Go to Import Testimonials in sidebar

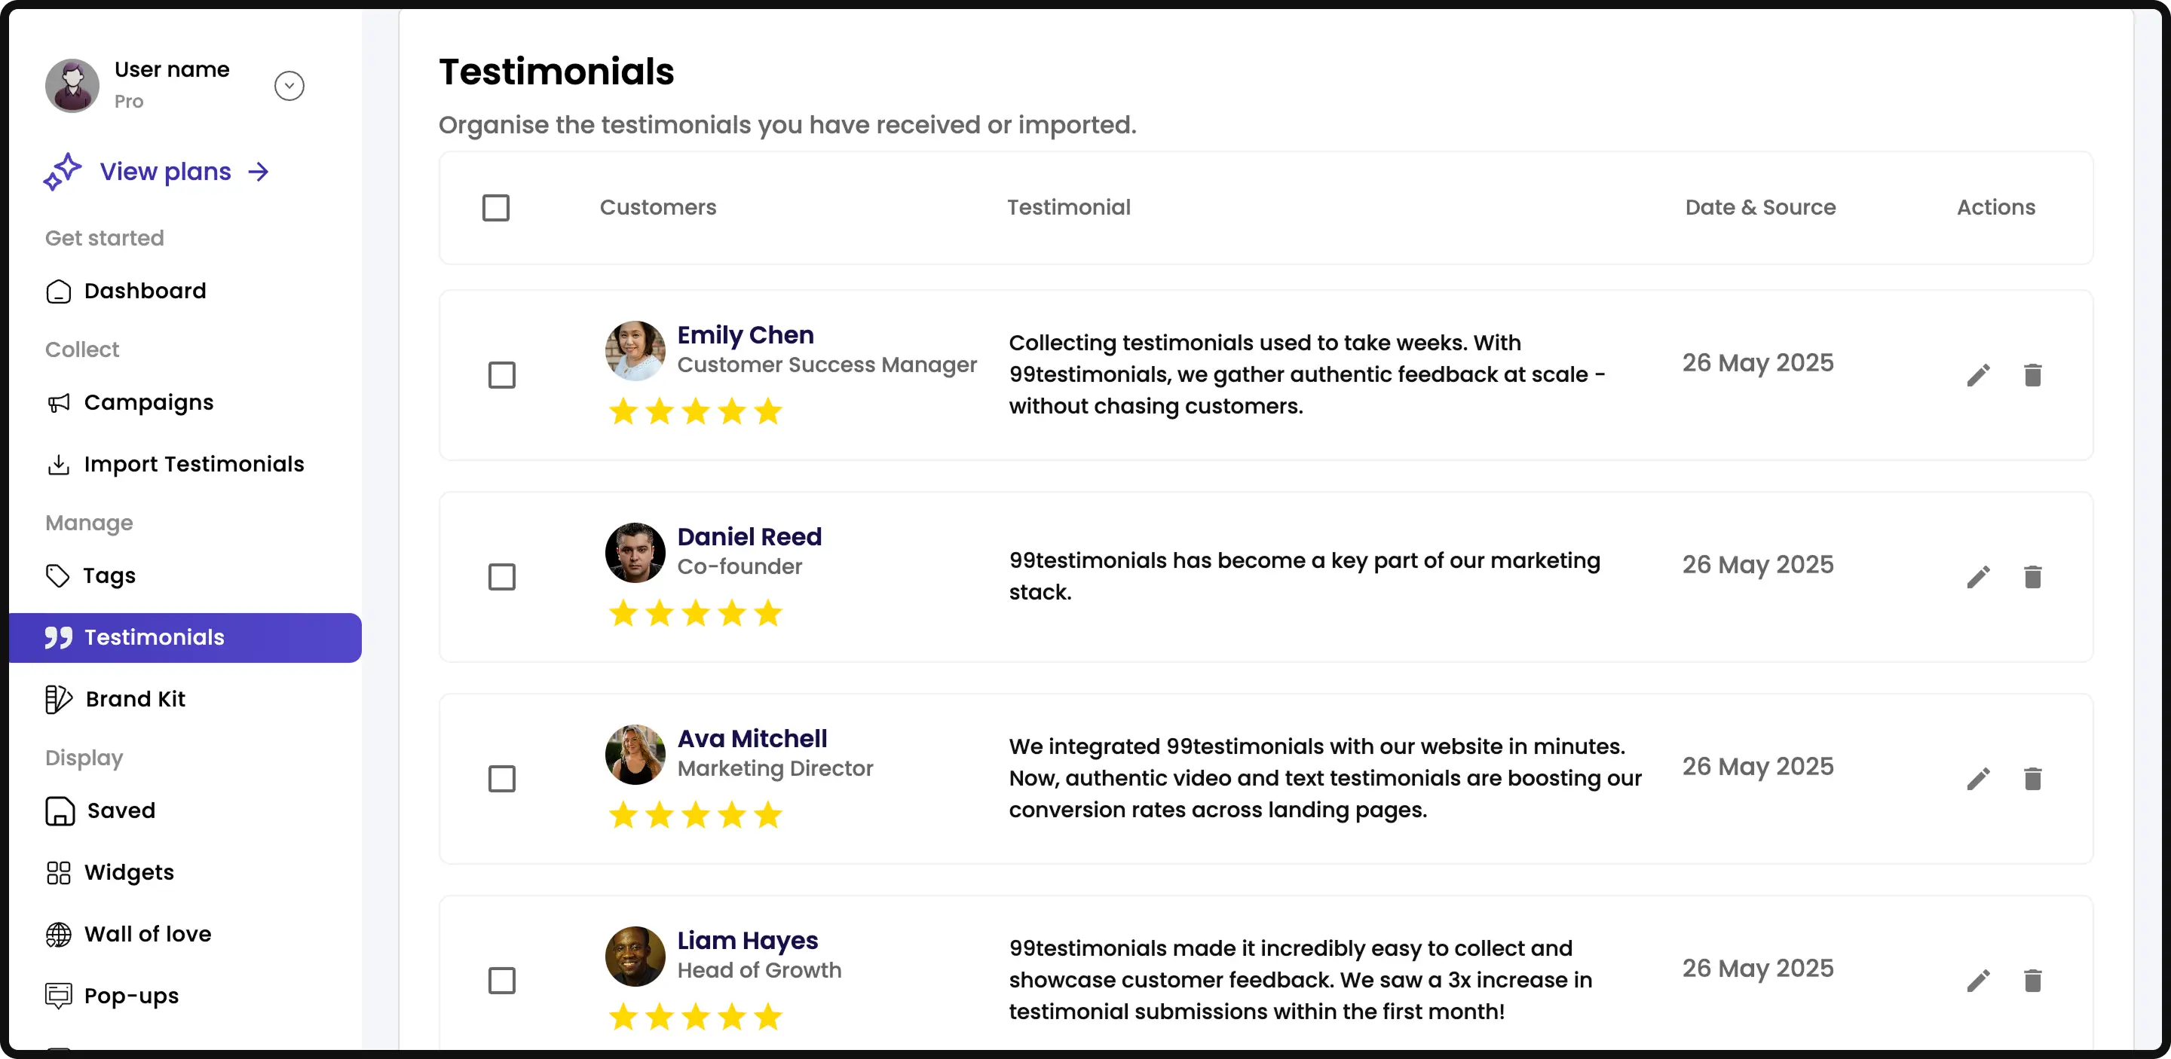(x=193, y=465)
